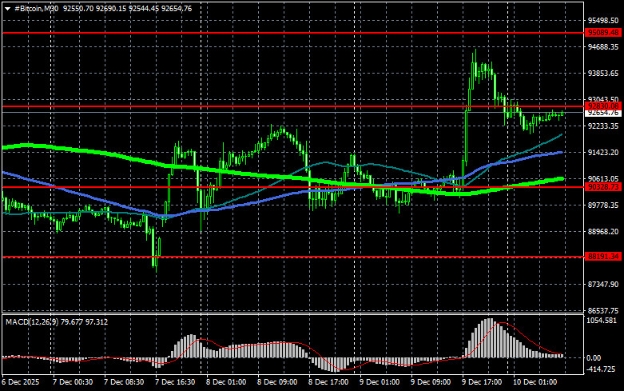The image size is (624, 391).
Task: Click the MACD zero level label 0.00
Action: [594, 358]
